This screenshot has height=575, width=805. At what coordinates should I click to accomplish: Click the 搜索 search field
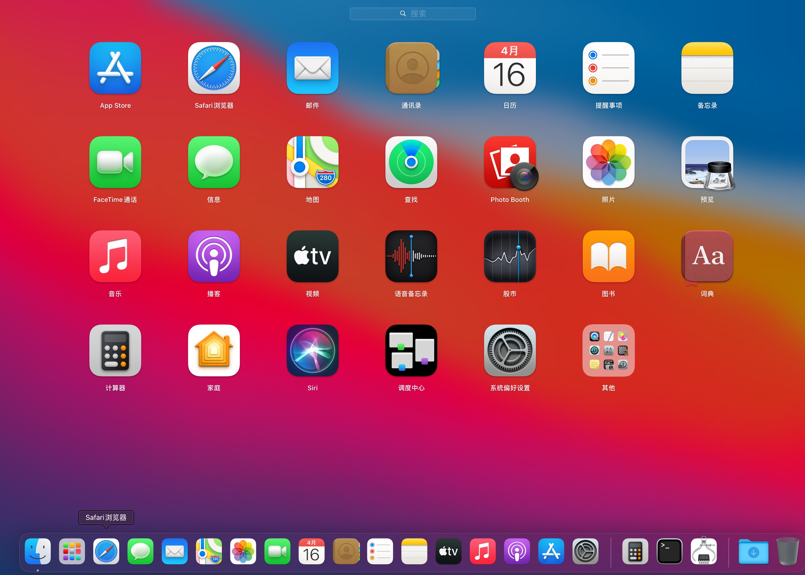tap(413, 14)
